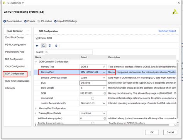Click the IP Location folder icon
This screenshot has width=183, height=140.
pos(39,21)
